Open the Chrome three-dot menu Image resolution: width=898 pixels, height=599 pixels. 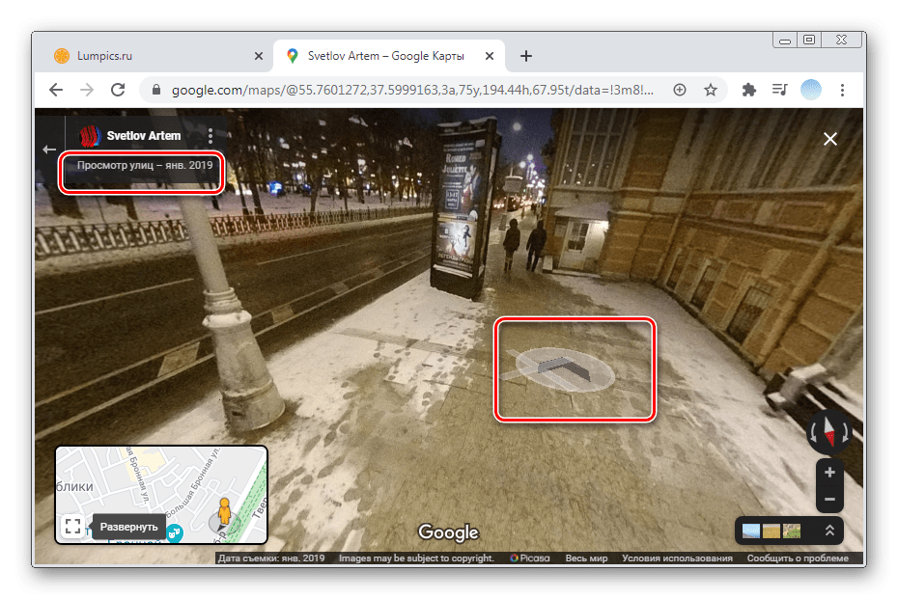point(842,90)
